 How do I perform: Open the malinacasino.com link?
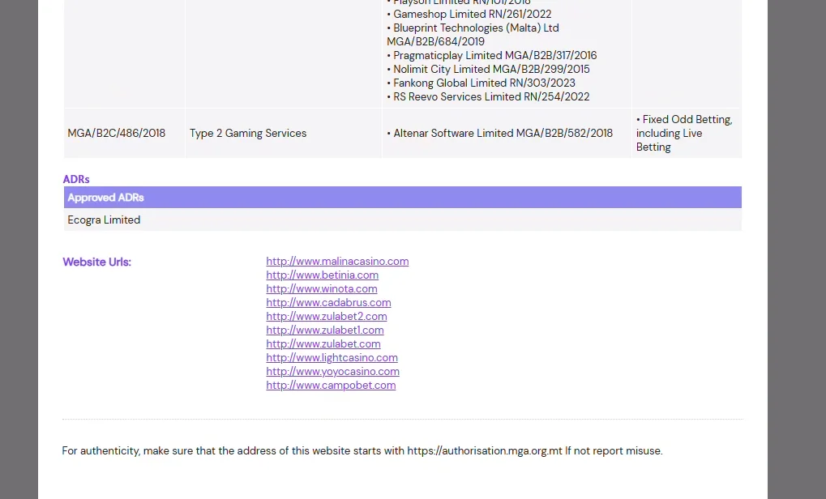pos(337,261)
